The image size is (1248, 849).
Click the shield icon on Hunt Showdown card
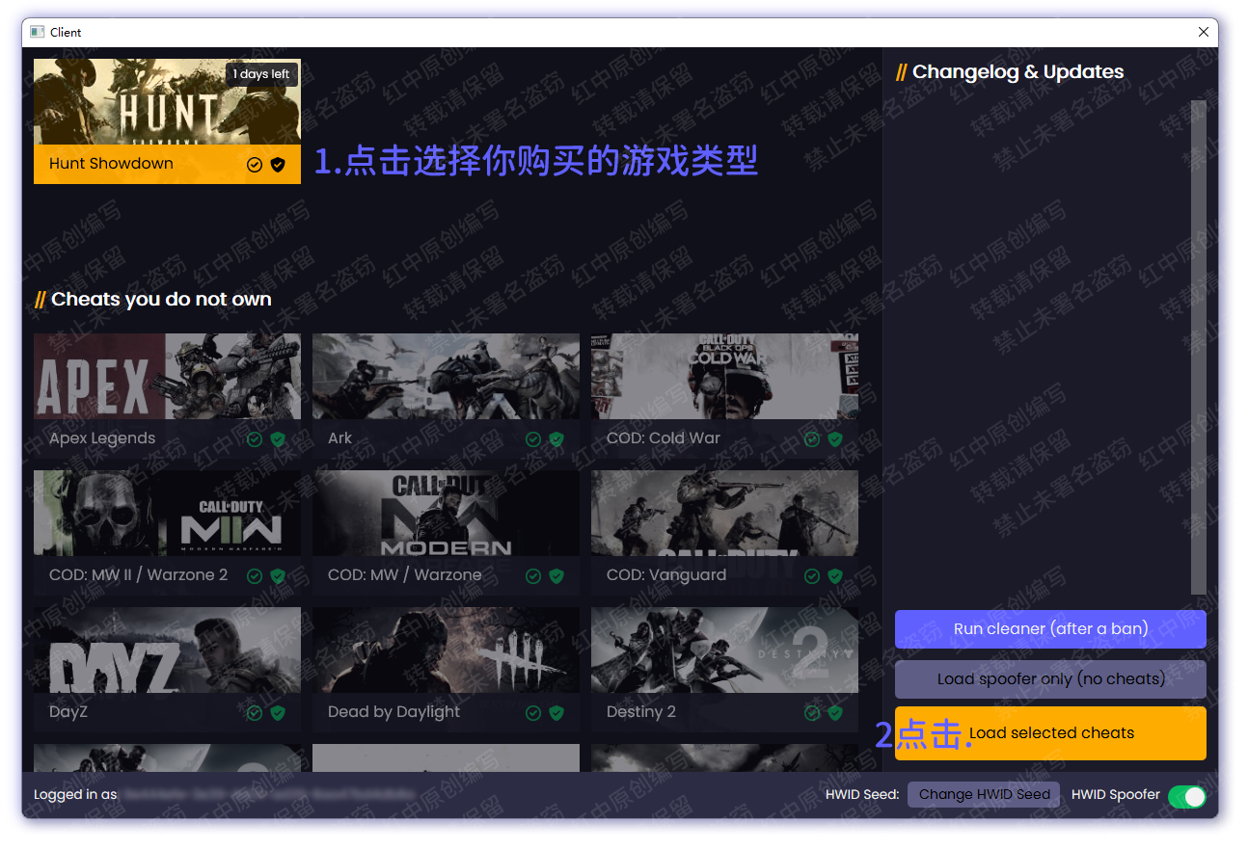[278, 165]
